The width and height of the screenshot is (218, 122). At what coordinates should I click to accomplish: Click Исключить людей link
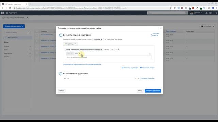(148, 68)
